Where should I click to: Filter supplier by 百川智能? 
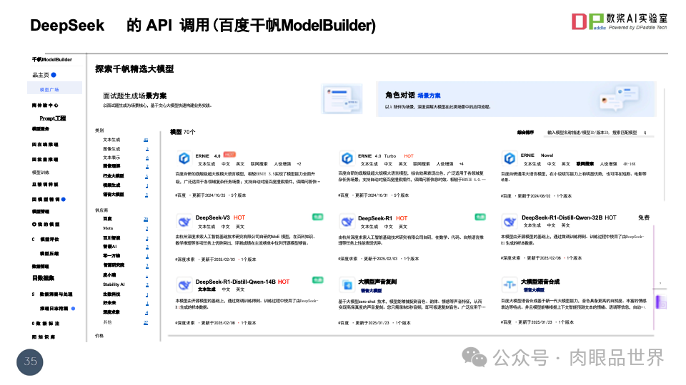[x=111, y=238]
